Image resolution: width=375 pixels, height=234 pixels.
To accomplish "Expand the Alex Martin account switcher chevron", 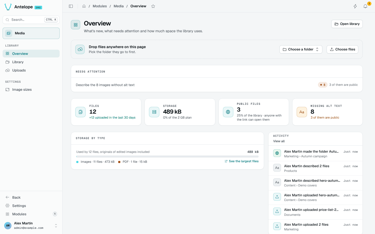I will [x=56, y=226].
